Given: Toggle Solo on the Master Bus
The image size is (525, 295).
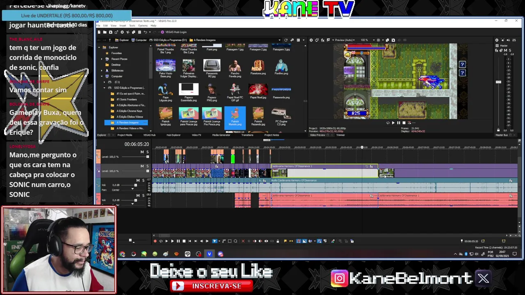Looking at the screenshot, I should point(510,50).
